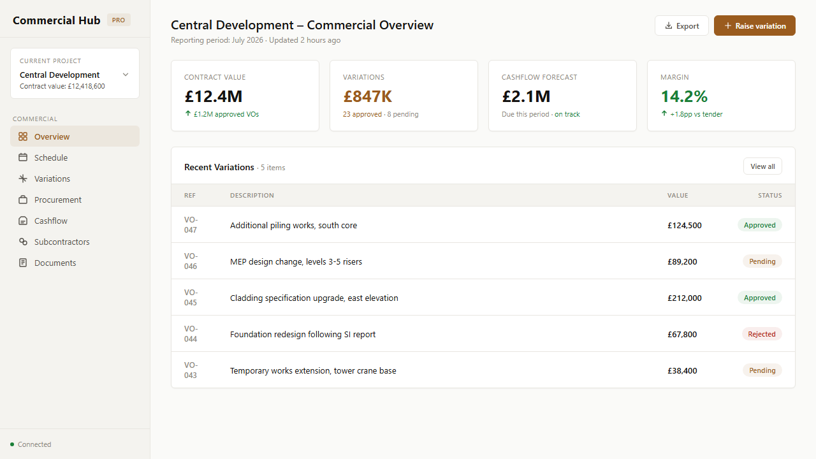The image size is (816, 459).
Task: Click the Export button
Action: (x=681, y=25)
